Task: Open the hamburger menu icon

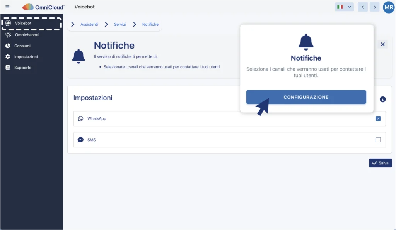Action: [x=7, y=7]
